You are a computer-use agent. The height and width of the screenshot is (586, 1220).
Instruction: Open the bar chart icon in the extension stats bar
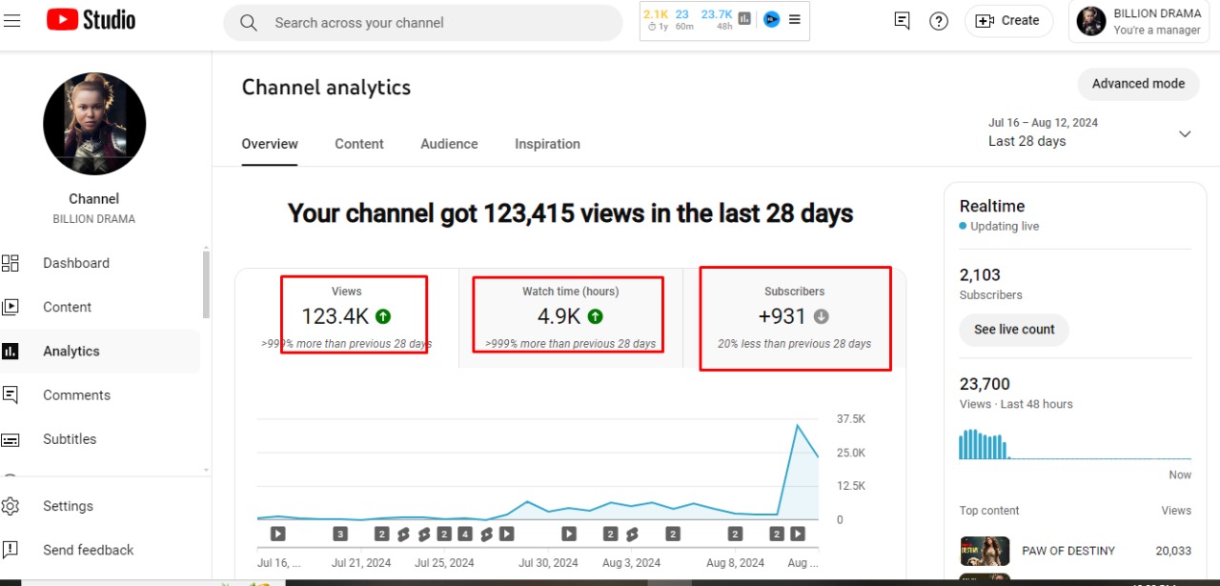pyautogui.click(x=744, y=19)
